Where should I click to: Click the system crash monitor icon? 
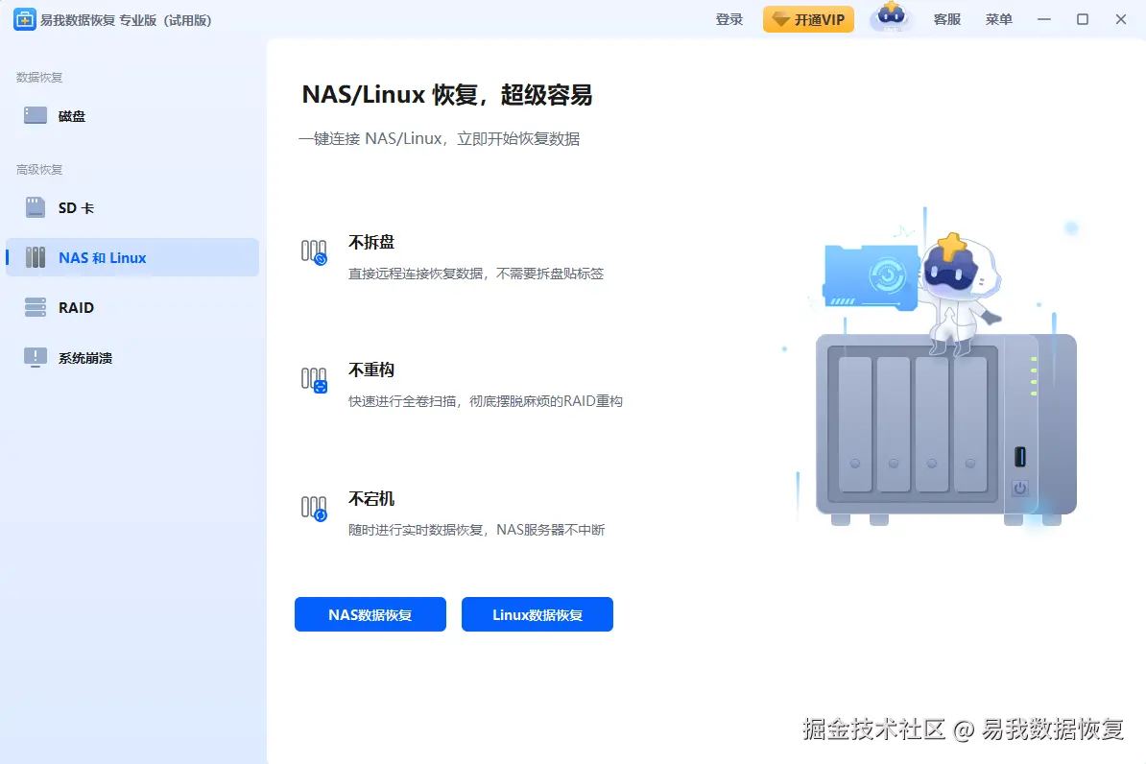click(36, 357)
